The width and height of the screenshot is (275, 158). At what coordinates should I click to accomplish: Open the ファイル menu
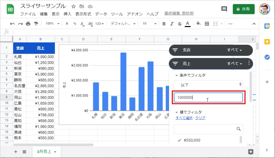point(28,14)
